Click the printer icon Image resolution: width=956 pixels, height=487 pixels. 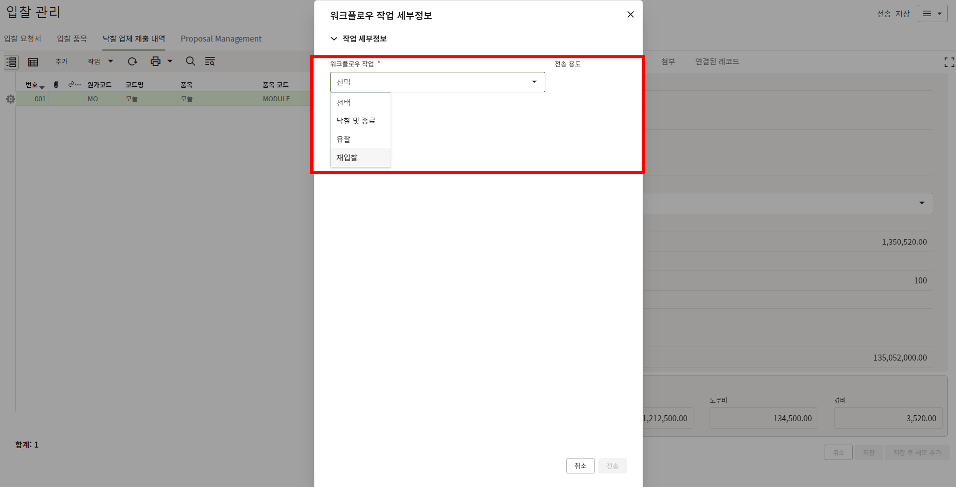[x=155, y=61]
